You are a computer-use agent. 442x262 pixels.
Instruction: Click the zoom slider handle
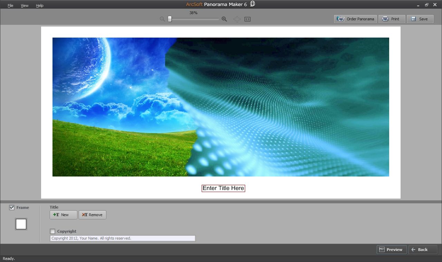(170, 19)
